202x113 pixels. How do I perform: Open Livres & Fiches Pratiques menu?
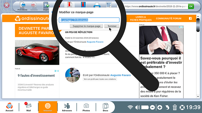[x=141, y=19]
